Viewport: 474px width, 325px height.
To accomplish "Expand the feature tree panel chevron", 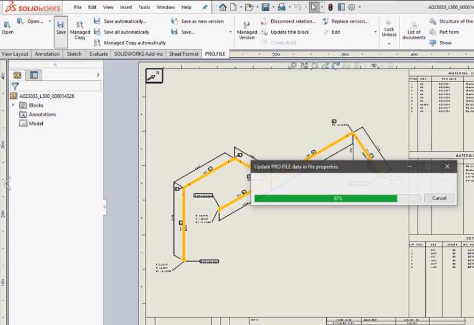I will tap(98, 75).
